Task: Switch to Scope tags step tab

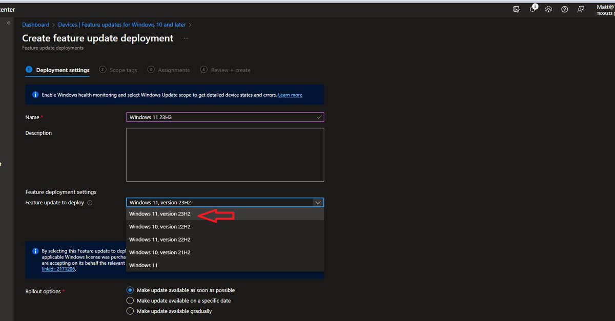Action: coord(118,70)
